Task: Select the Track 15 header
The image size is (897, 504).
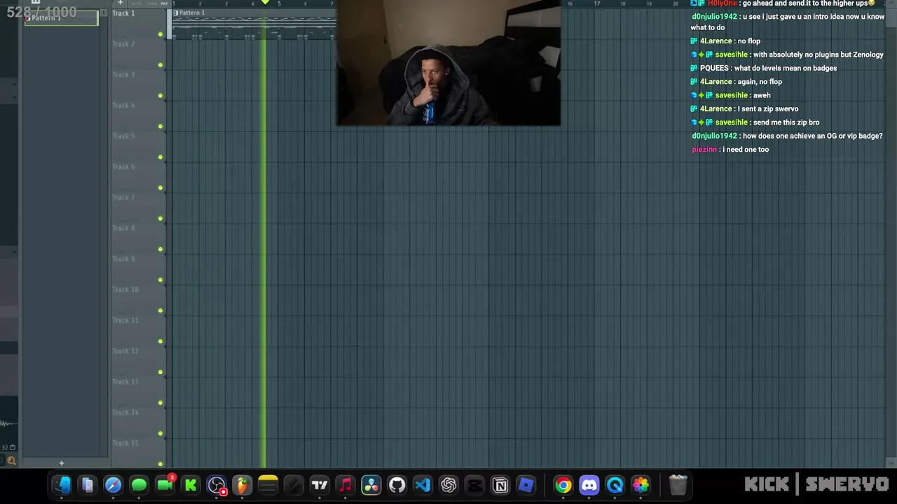Action: (138, 451)
